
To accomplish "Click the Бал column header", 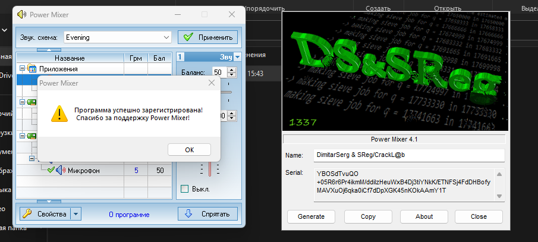I will coord(159,58).
